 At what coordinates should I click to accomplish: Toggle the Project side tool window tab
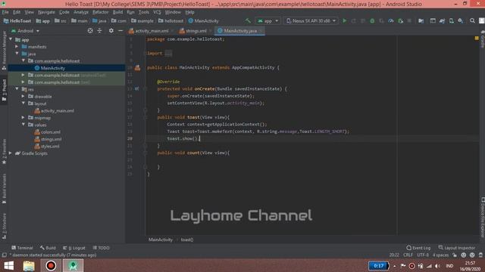click(4, 90)
